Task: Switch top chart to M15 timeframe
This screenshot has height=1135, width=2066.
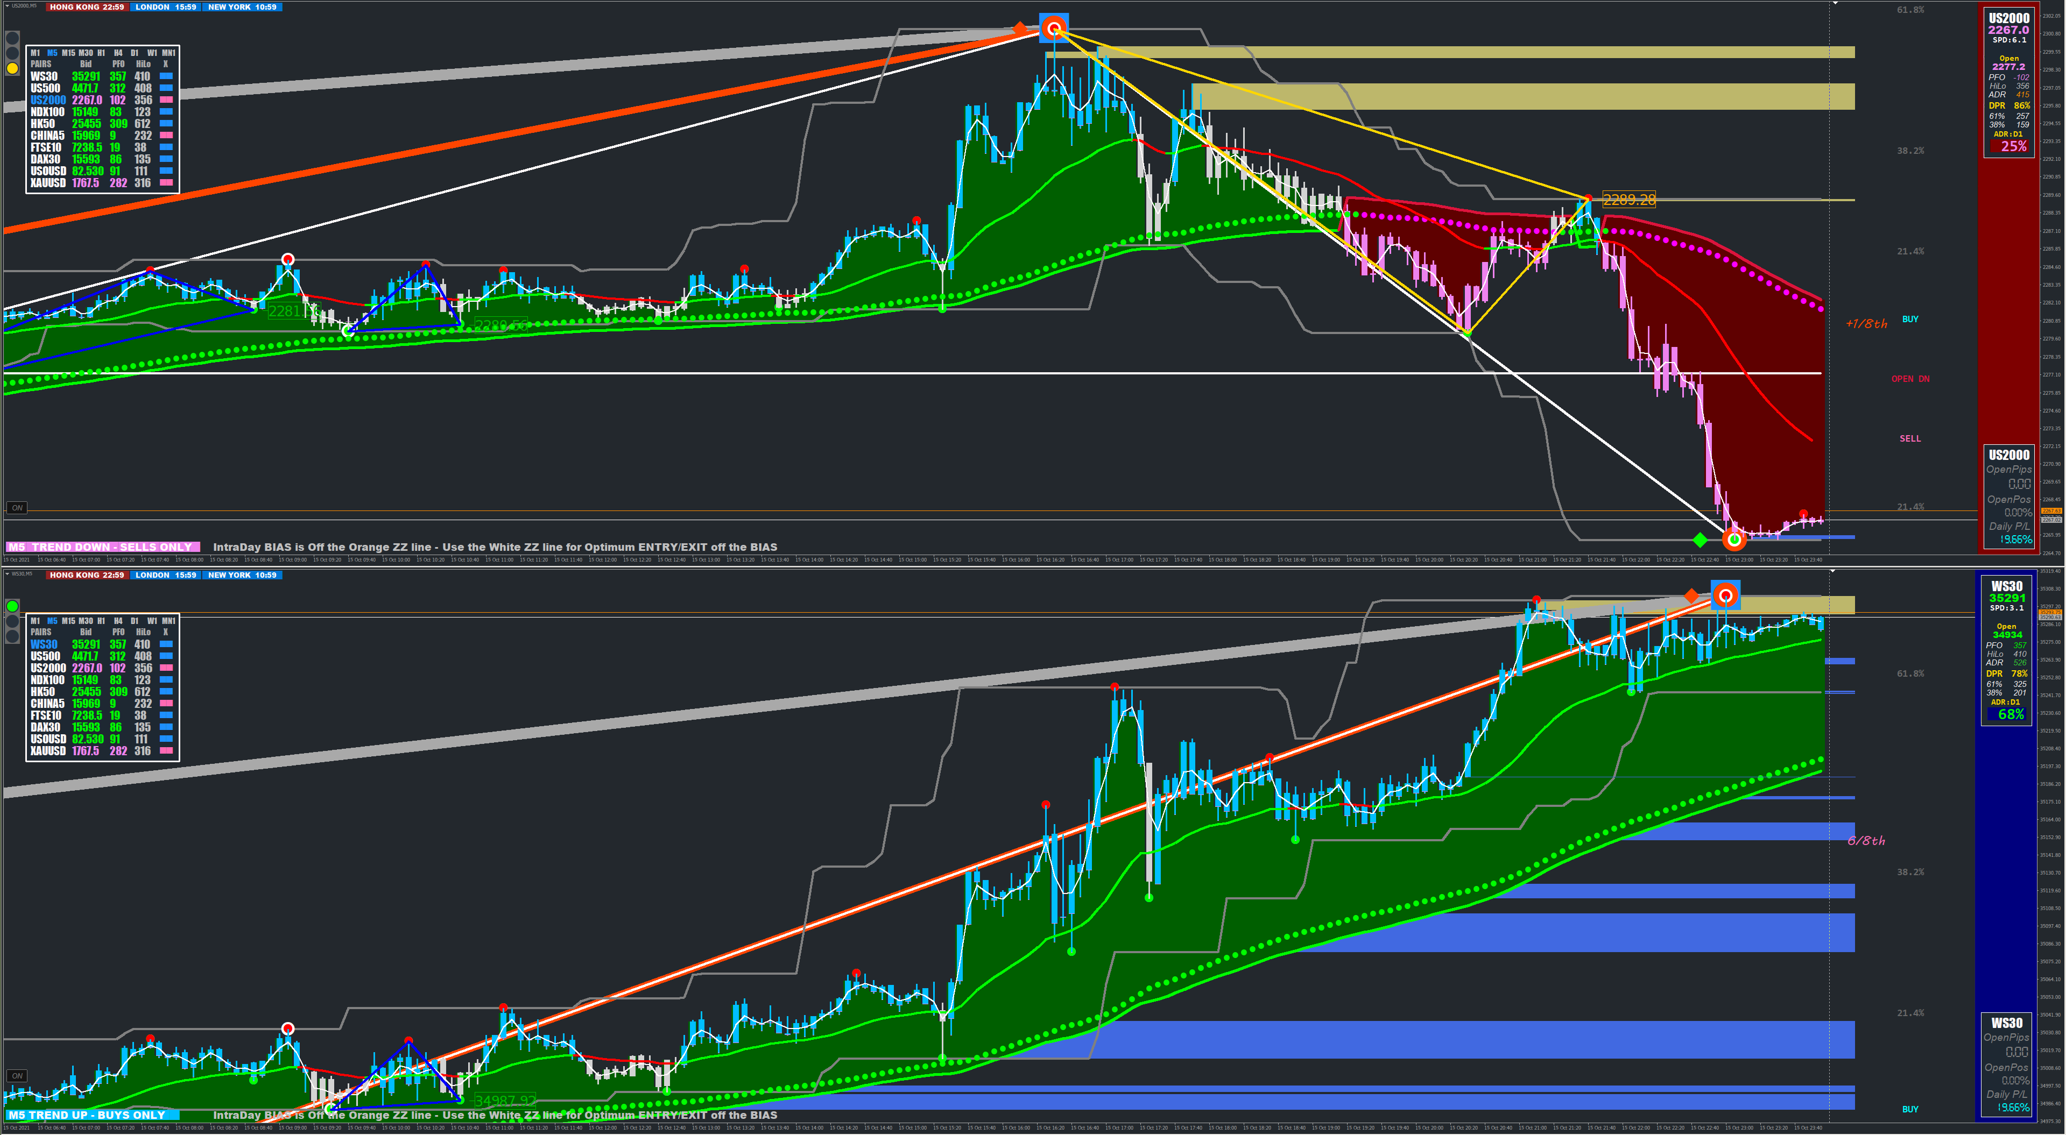Action: pyautogui.click(x=68, y=53)
